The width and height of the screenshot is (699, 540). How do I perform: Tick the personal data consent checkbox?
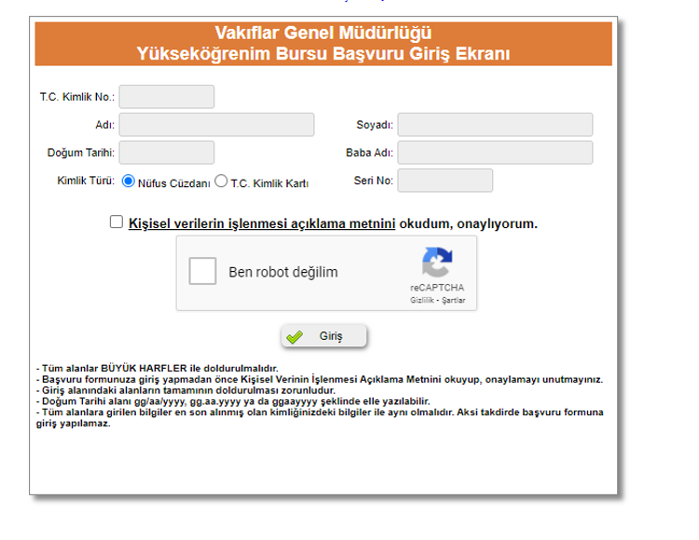point(116,223)
